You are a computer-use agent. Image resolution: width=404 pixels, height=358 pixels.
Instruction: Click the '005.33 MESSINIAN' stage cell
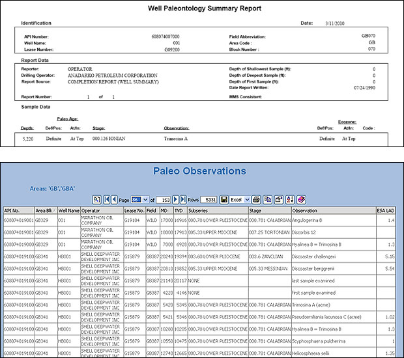pyautogui.click(x=270, y=269)
